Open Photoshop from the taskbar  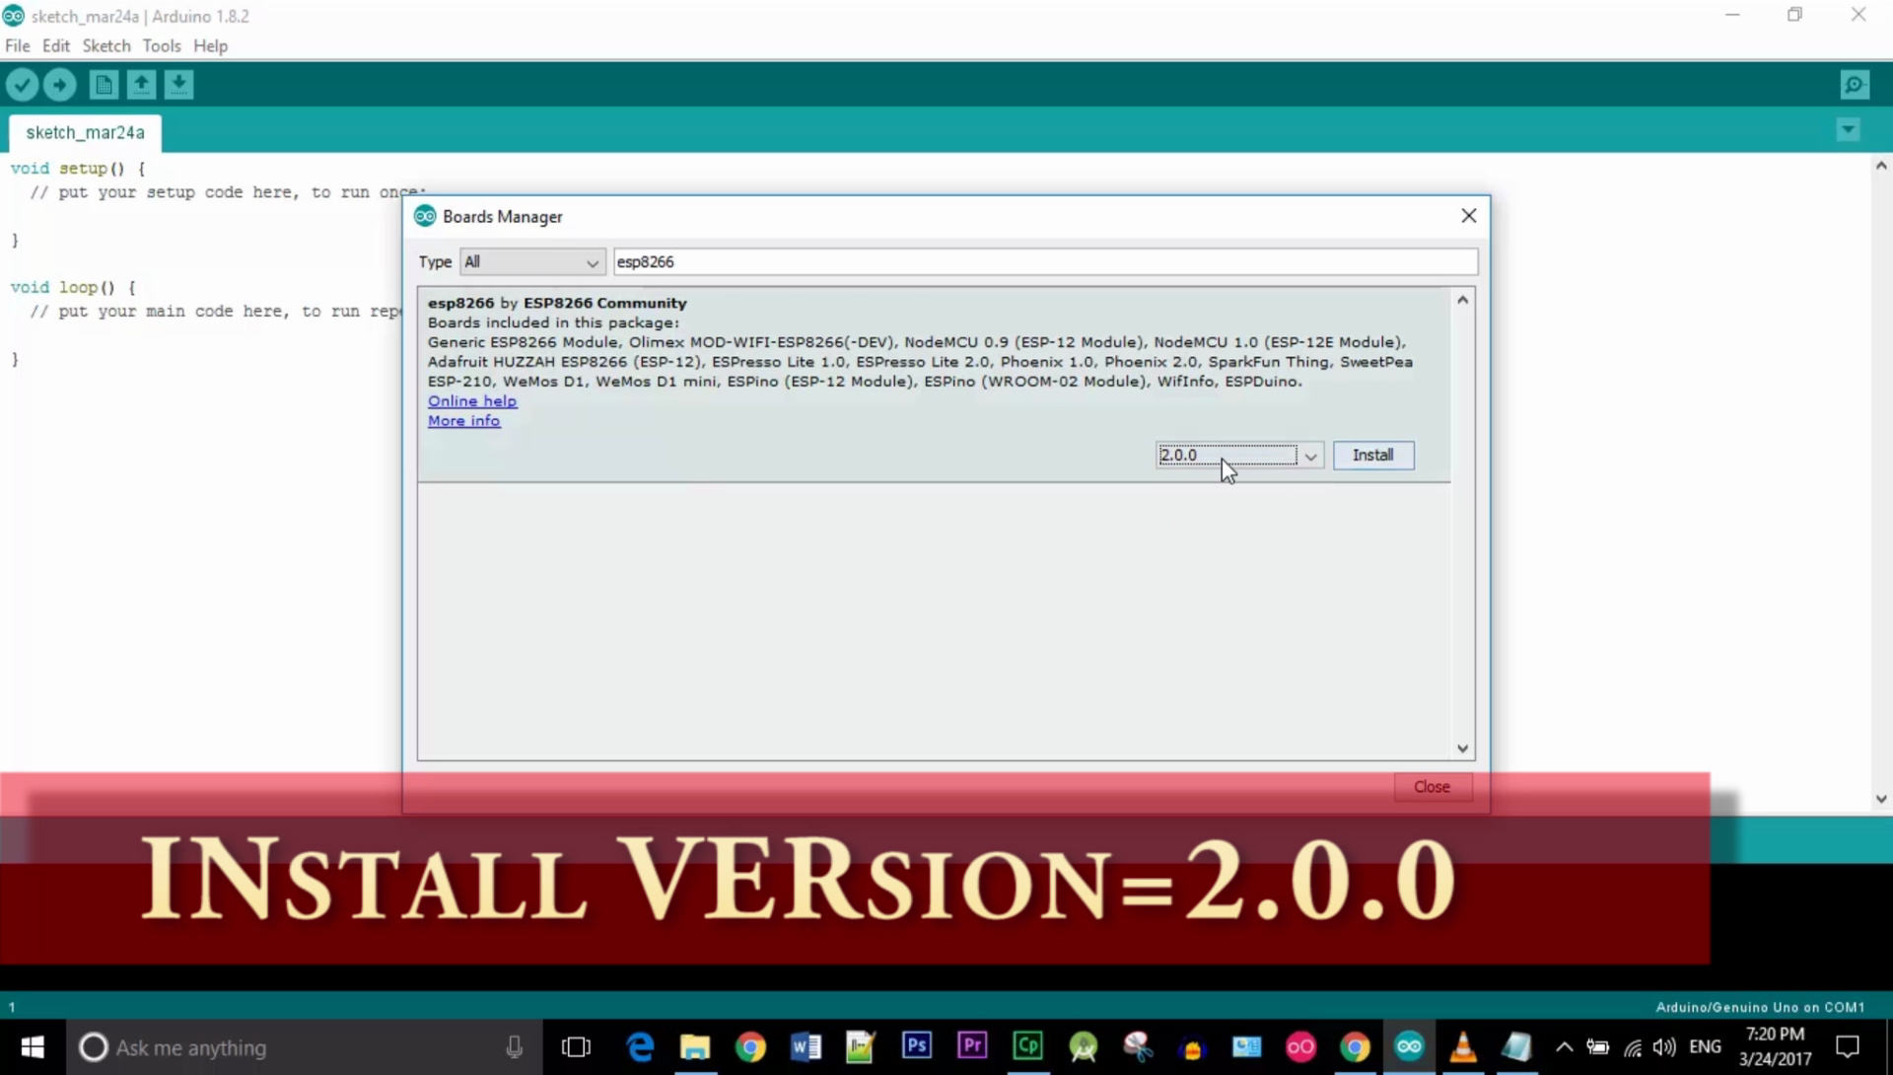[x=916, y=1045]
